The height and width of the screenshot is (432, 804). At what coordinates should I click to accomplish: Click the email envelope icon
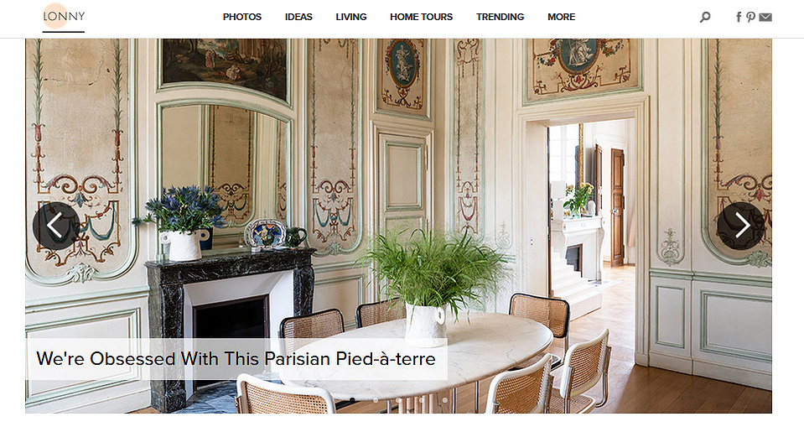[765, 17]
